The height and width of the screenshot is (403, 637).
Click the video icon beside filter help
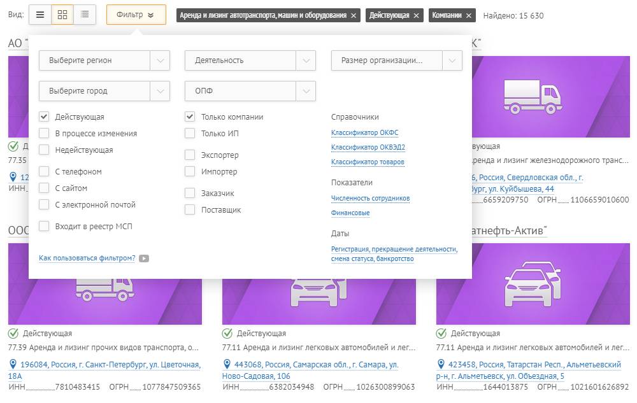point(144,258)
